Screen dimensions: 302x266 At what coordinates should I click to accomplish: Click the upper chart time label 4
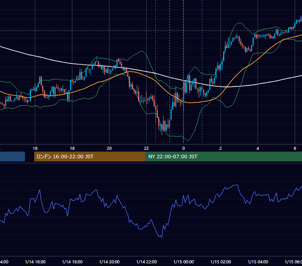(x=258, y=149)
